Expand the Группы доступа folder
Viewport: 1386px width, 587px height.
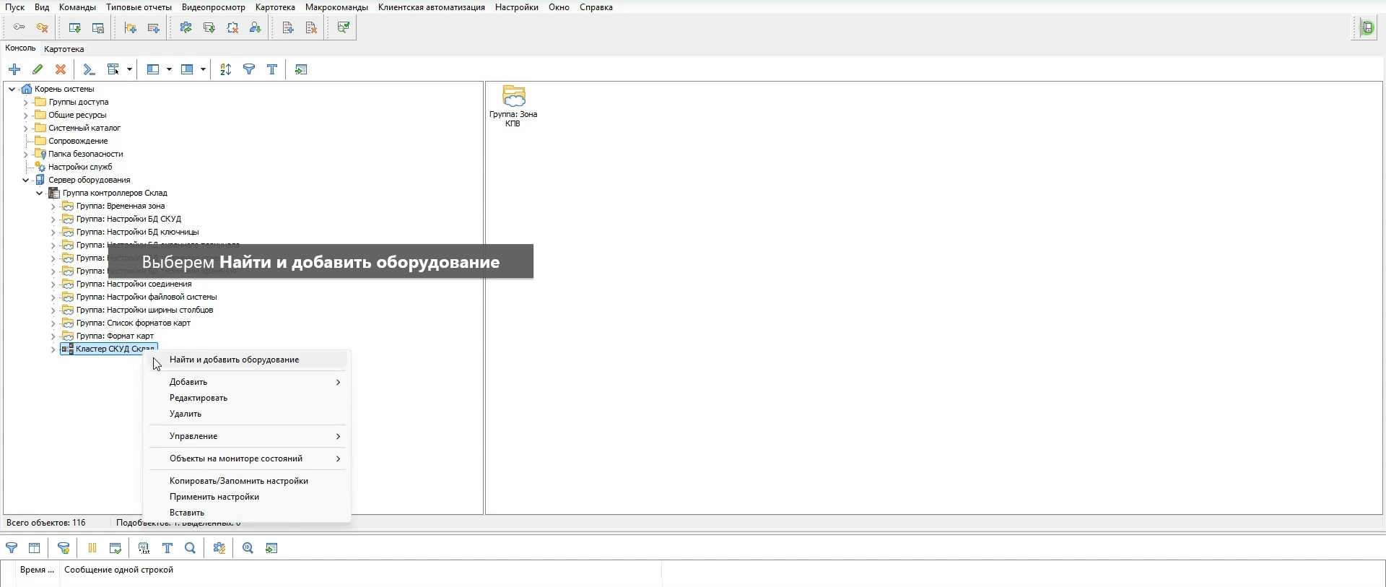(26, 103)
